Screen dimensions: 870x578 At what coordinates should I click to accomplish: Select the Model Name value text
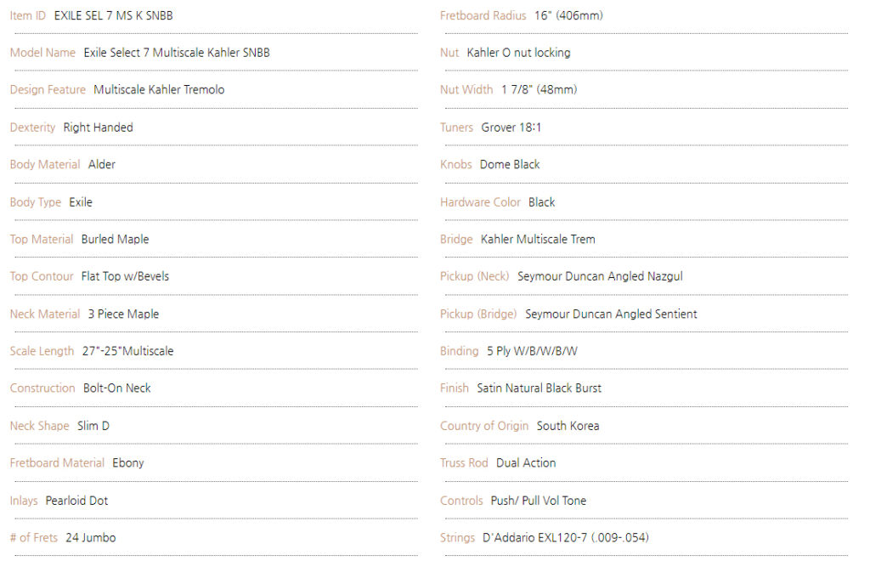177,53
